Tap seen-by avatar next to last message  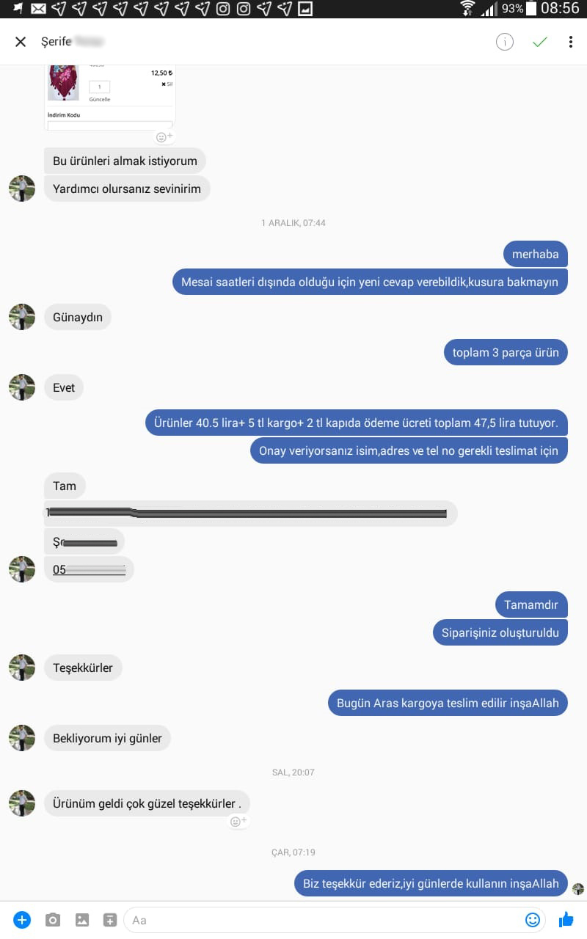click(578, 888)
